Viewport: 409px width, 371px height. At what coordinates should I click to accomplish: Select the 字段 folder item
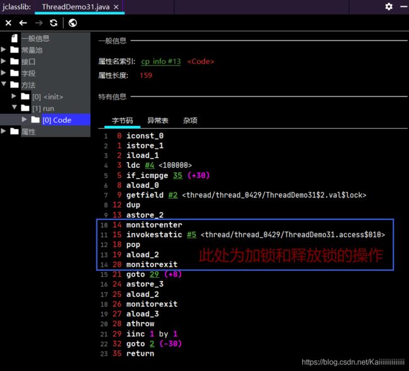[x=28, y=74]
